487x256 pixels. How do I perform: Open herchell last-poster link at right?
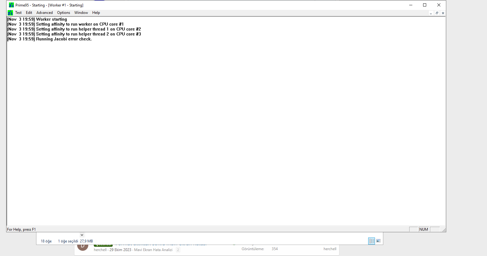pos(330,249)
